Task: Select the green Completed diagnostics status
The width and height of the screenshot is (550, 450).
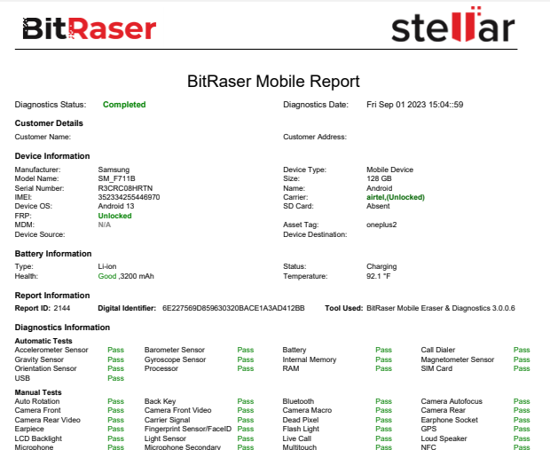Action: click(x=124, y=105)
